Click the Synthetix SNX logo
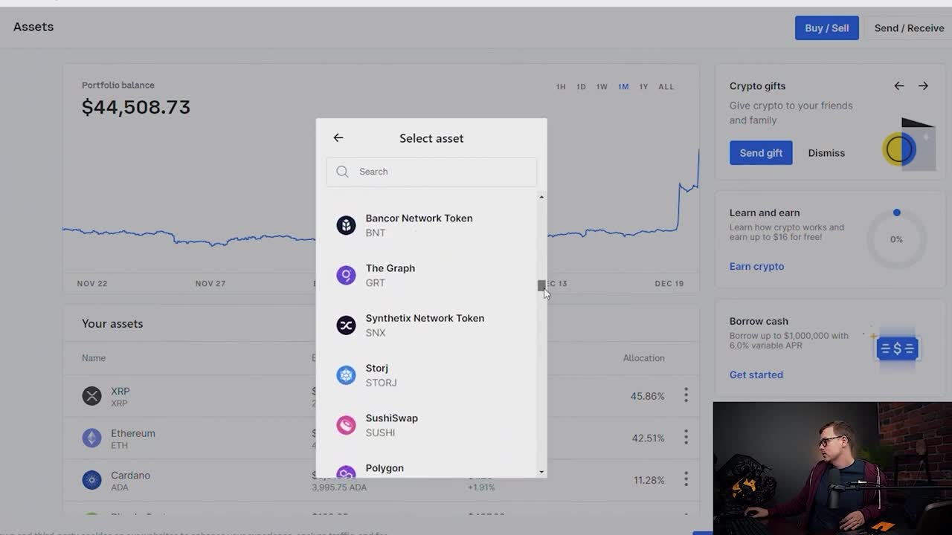The height and width of the screenshot is (535, 952). (x=346, y=325)
